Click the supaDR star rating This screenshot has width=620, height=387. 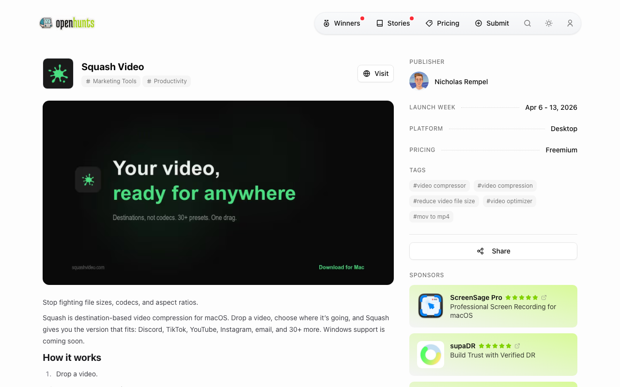click(x=495, y=346)
